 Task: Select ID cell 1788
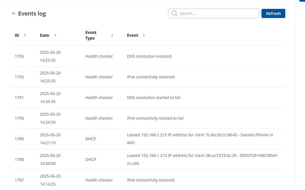pos(19,159)
